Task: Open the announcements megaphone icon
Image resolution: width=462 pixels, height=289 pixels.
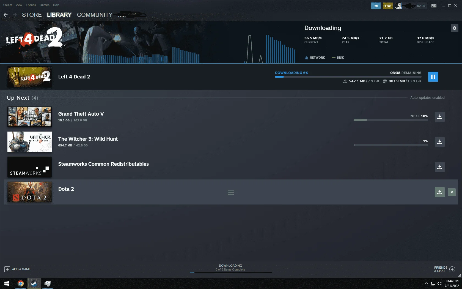Action: 376,6
